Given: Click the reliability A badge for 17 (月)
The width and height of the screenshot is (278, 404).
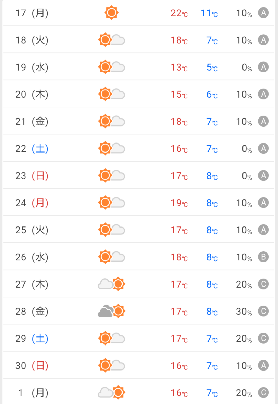Looking at the screenshot, I should click(263, 13).
